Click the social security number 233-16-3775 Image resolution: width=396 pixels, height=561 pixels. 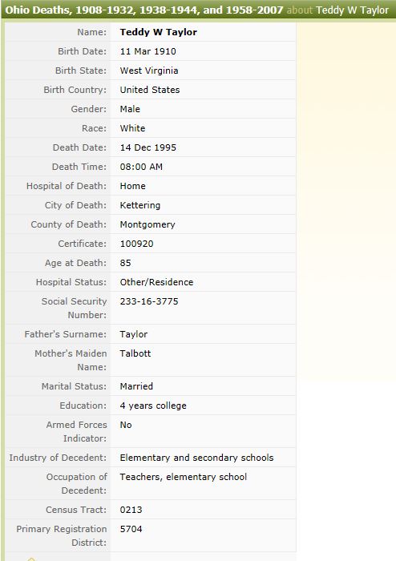point(149,301)
